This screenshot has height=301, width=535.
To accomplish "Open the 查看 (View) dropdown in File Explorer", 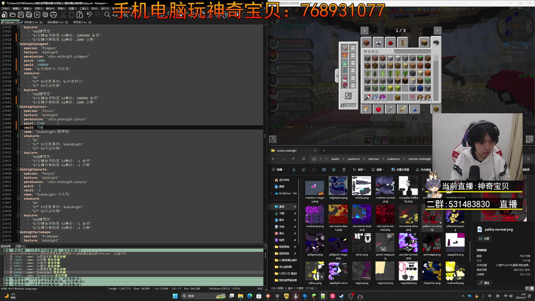I will pyautogui.click(x=378, y=169).
